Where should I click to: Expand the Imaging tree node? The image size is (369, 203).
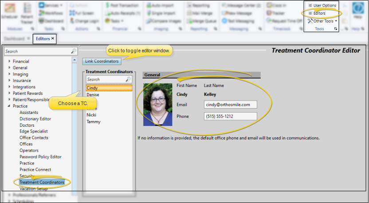pos(10,74)
